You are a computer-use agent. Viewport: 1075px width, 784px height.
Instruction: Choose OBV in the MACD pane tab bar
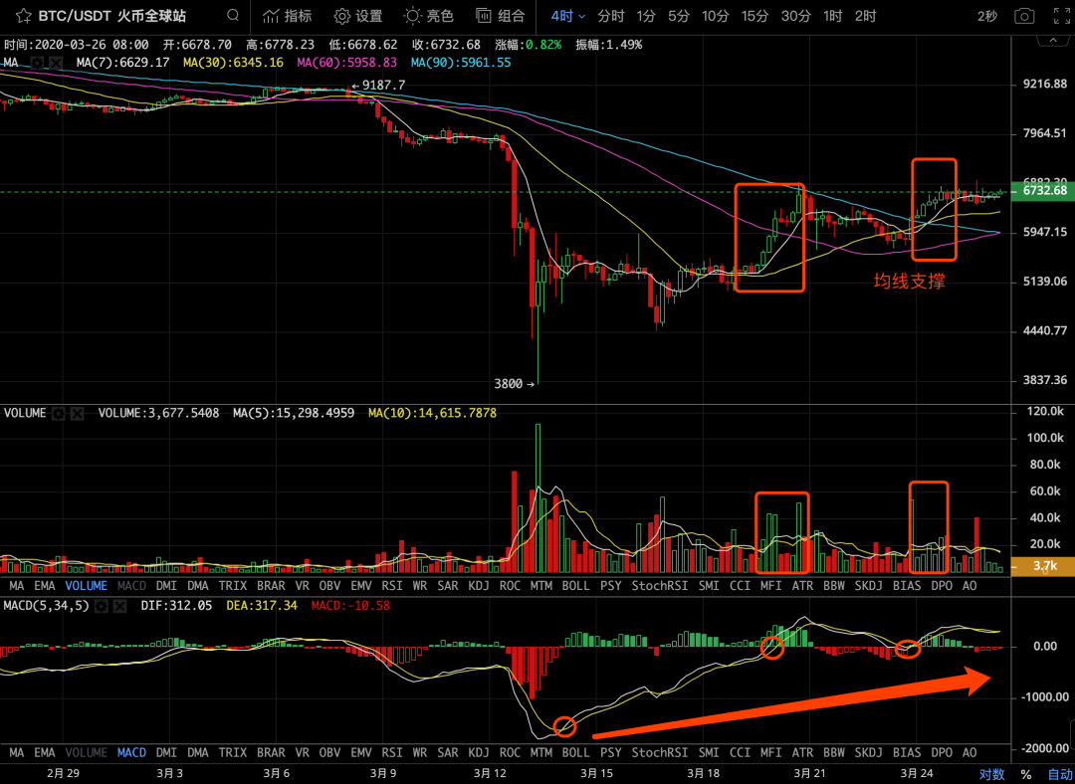pyautogui.click(x=329, y=752)
